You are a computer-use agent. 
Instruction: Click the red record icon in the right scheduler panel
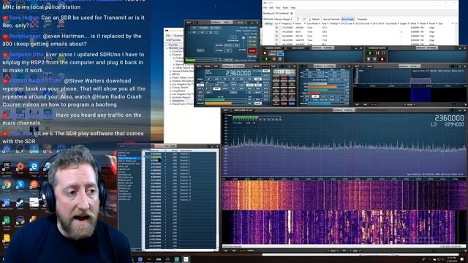(x=382, y=59)
